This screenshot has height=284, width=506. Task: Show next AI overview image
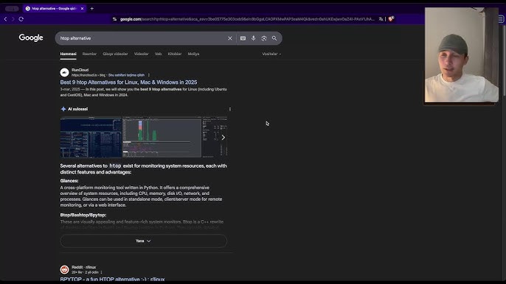click(x=223, y=138)
